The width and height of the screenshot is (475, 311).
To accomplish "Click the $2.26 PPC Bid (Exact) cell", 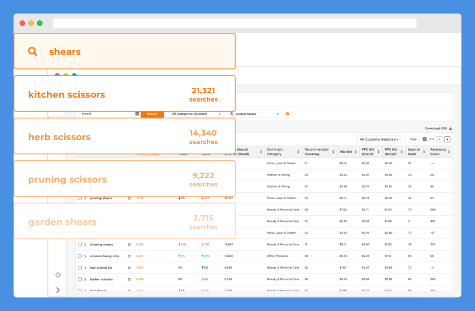I will [365, 256].
